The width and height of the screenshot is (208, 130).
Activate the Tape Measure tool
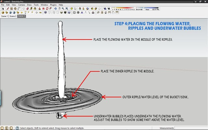31,9
